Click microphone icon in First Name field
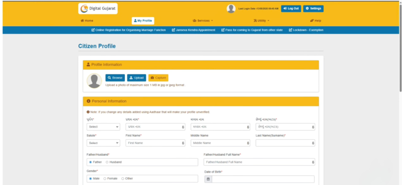The height and width of the screenshot is (185, 402). tap(183, 143)
